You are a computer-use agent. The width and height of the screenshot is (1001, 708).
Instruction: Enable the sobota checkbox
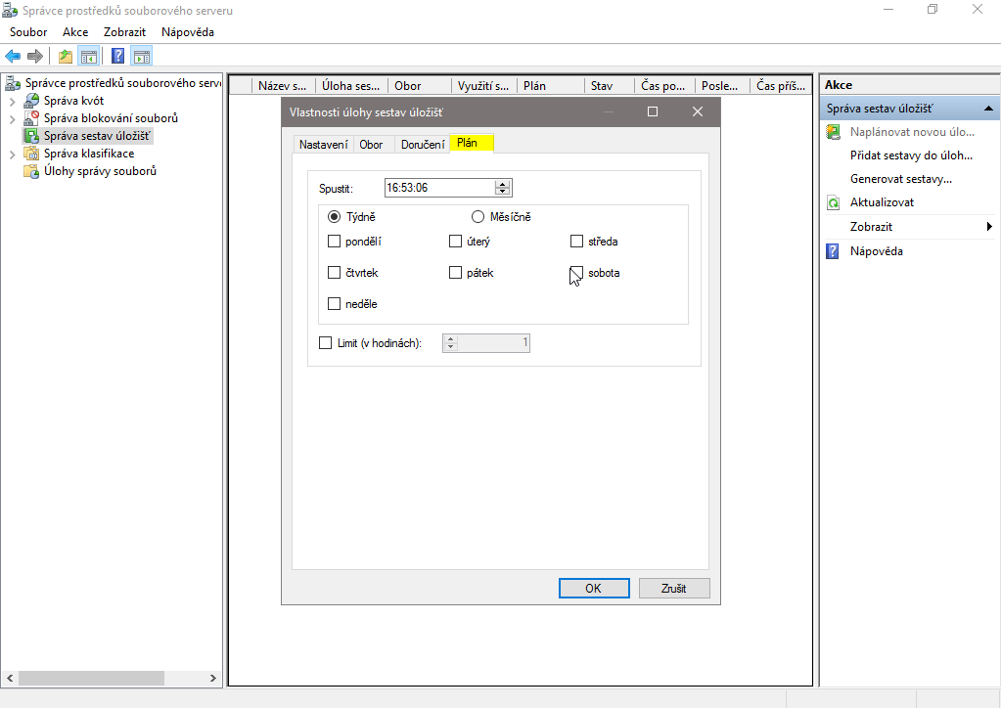tap(577, 273)
